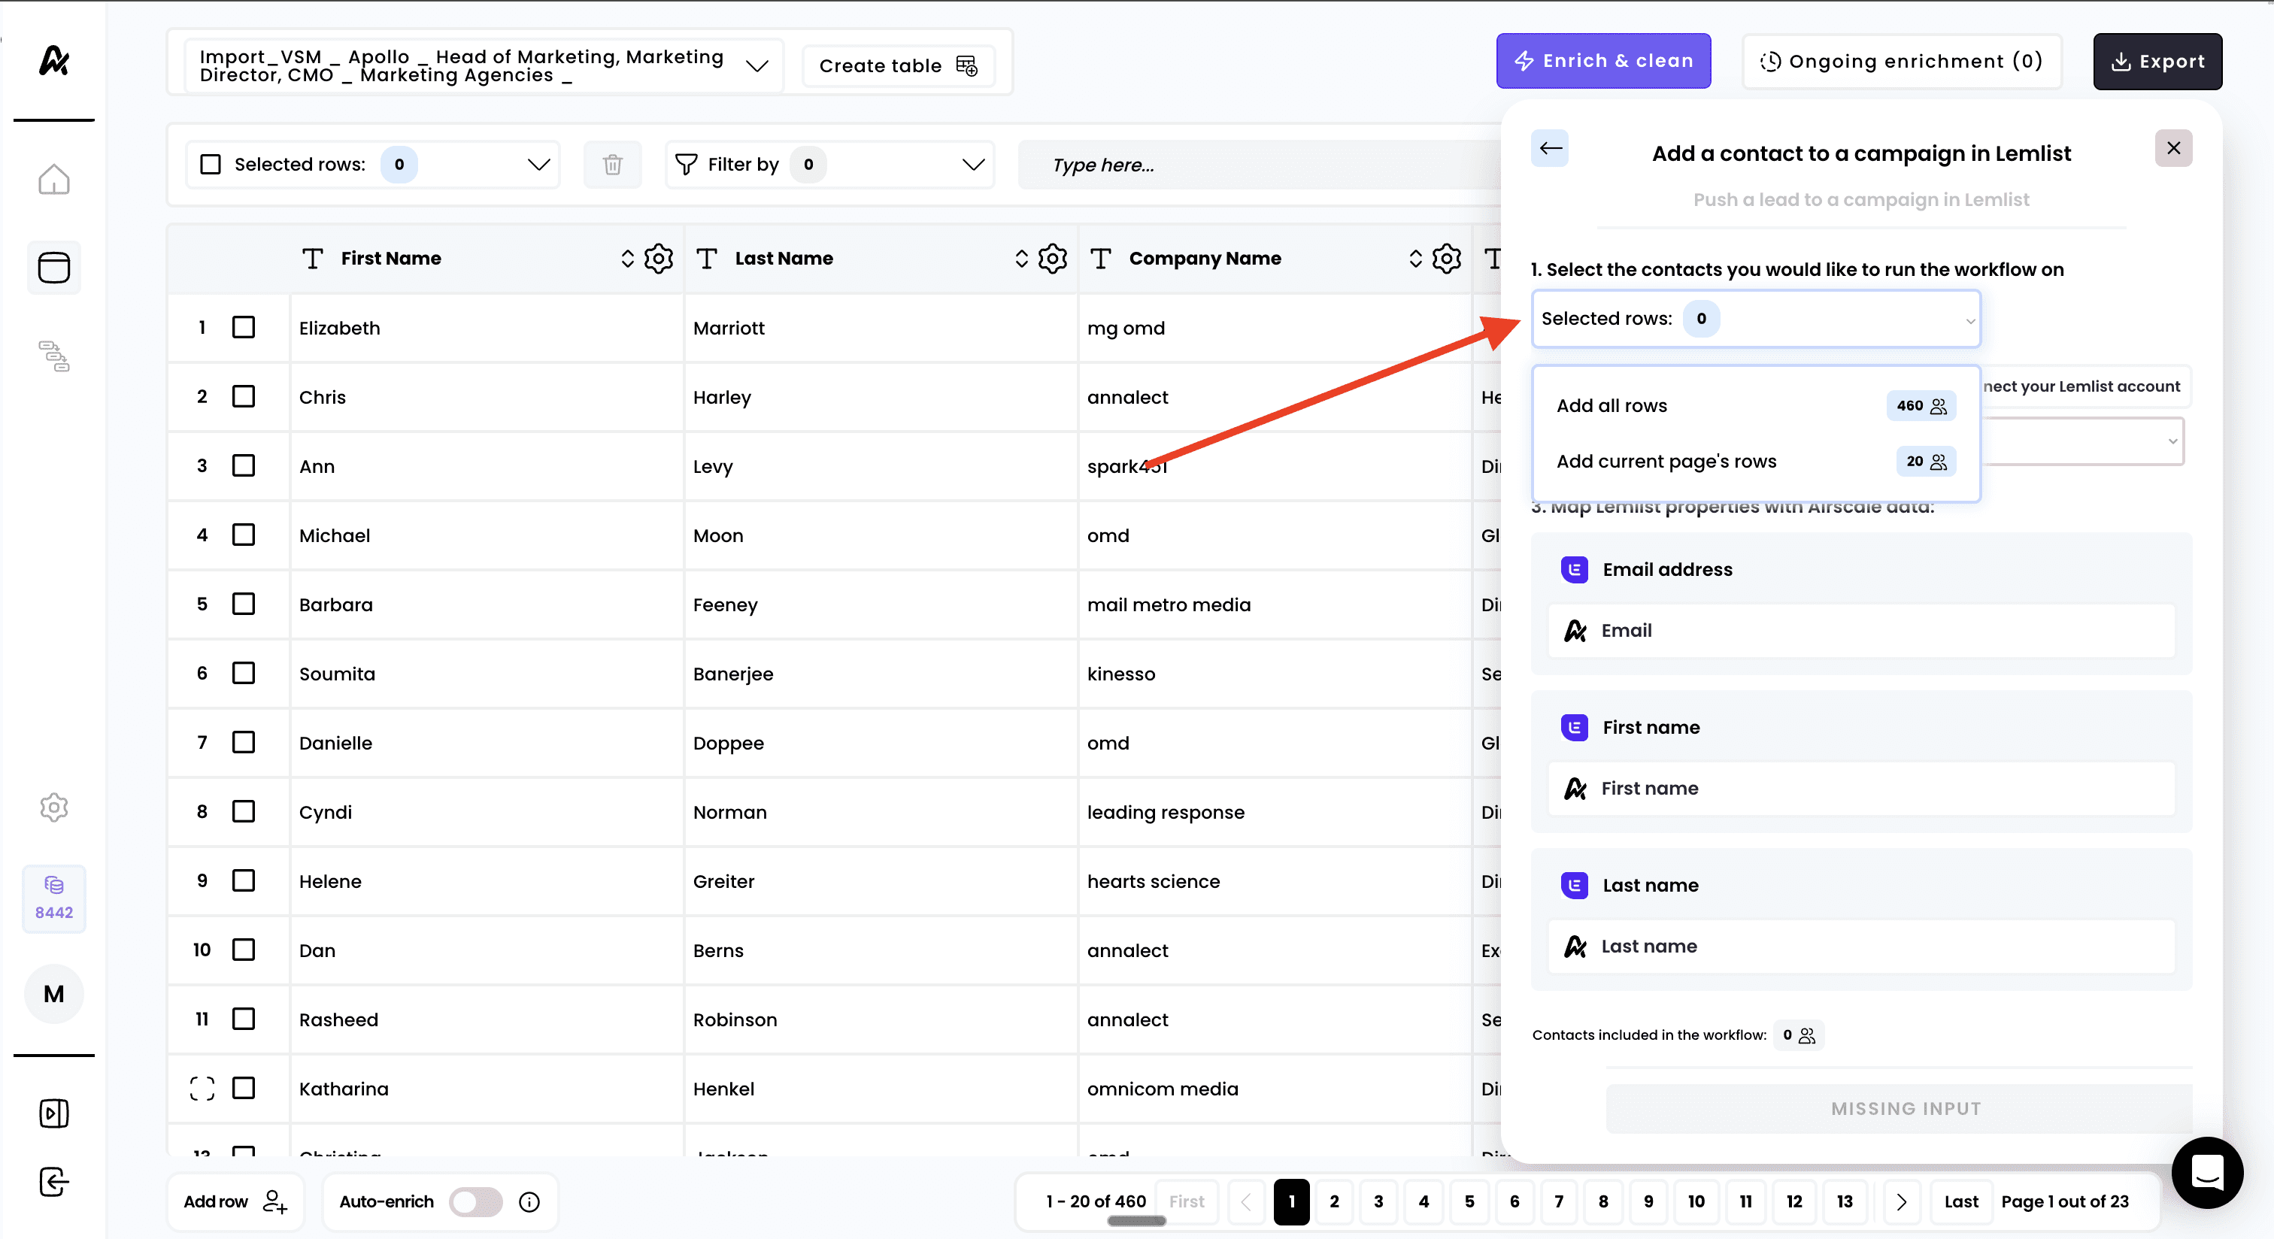Image resolution: width=2274 pixels, height=1239 pixels.
Task: Click the Enrich & clean button
Action: coord(1603,61)
